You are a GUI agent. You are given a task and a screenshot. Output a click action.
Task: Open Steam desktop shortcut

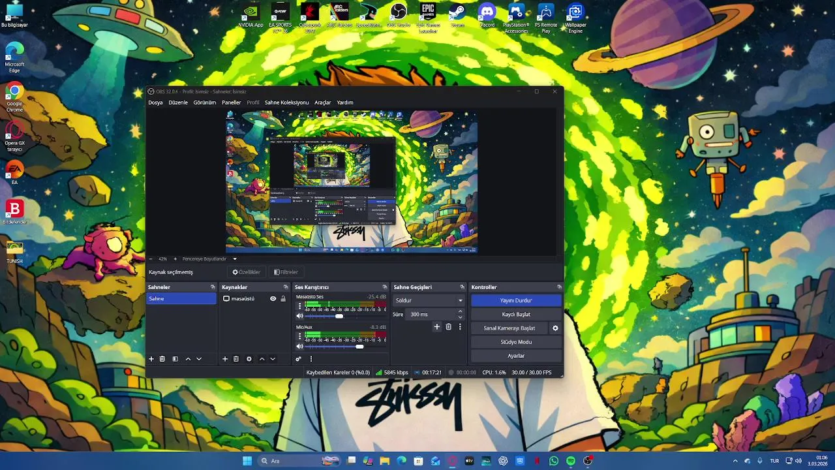(x=457, y=16)
